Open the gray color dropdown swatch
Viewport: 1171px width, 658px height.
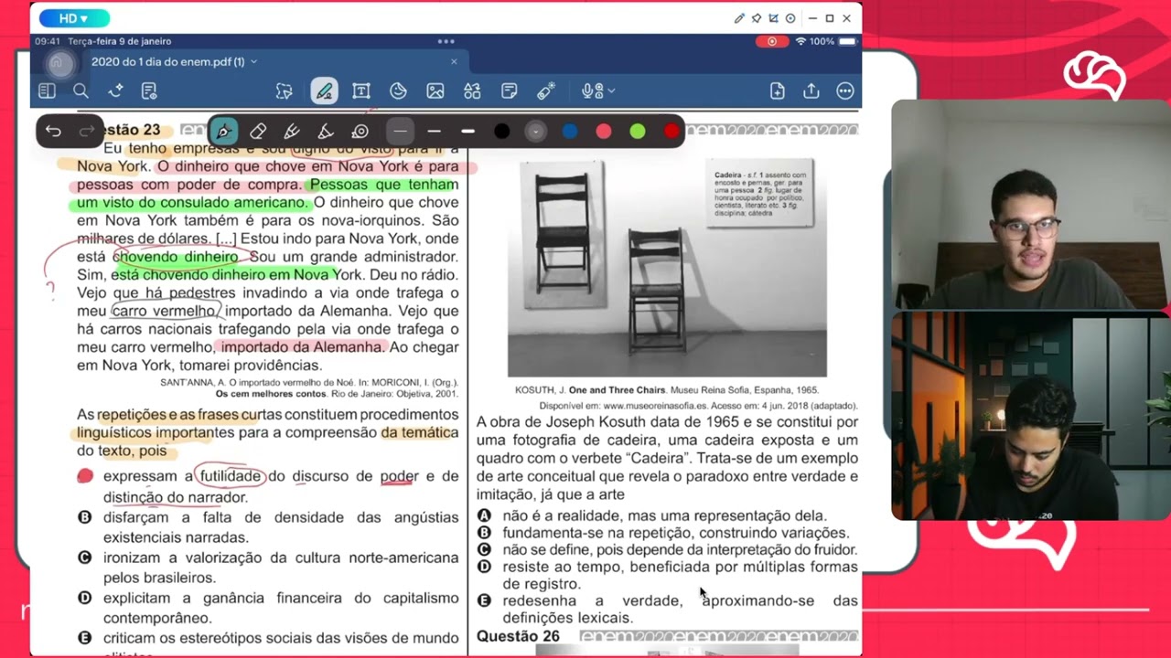[535, 132]
